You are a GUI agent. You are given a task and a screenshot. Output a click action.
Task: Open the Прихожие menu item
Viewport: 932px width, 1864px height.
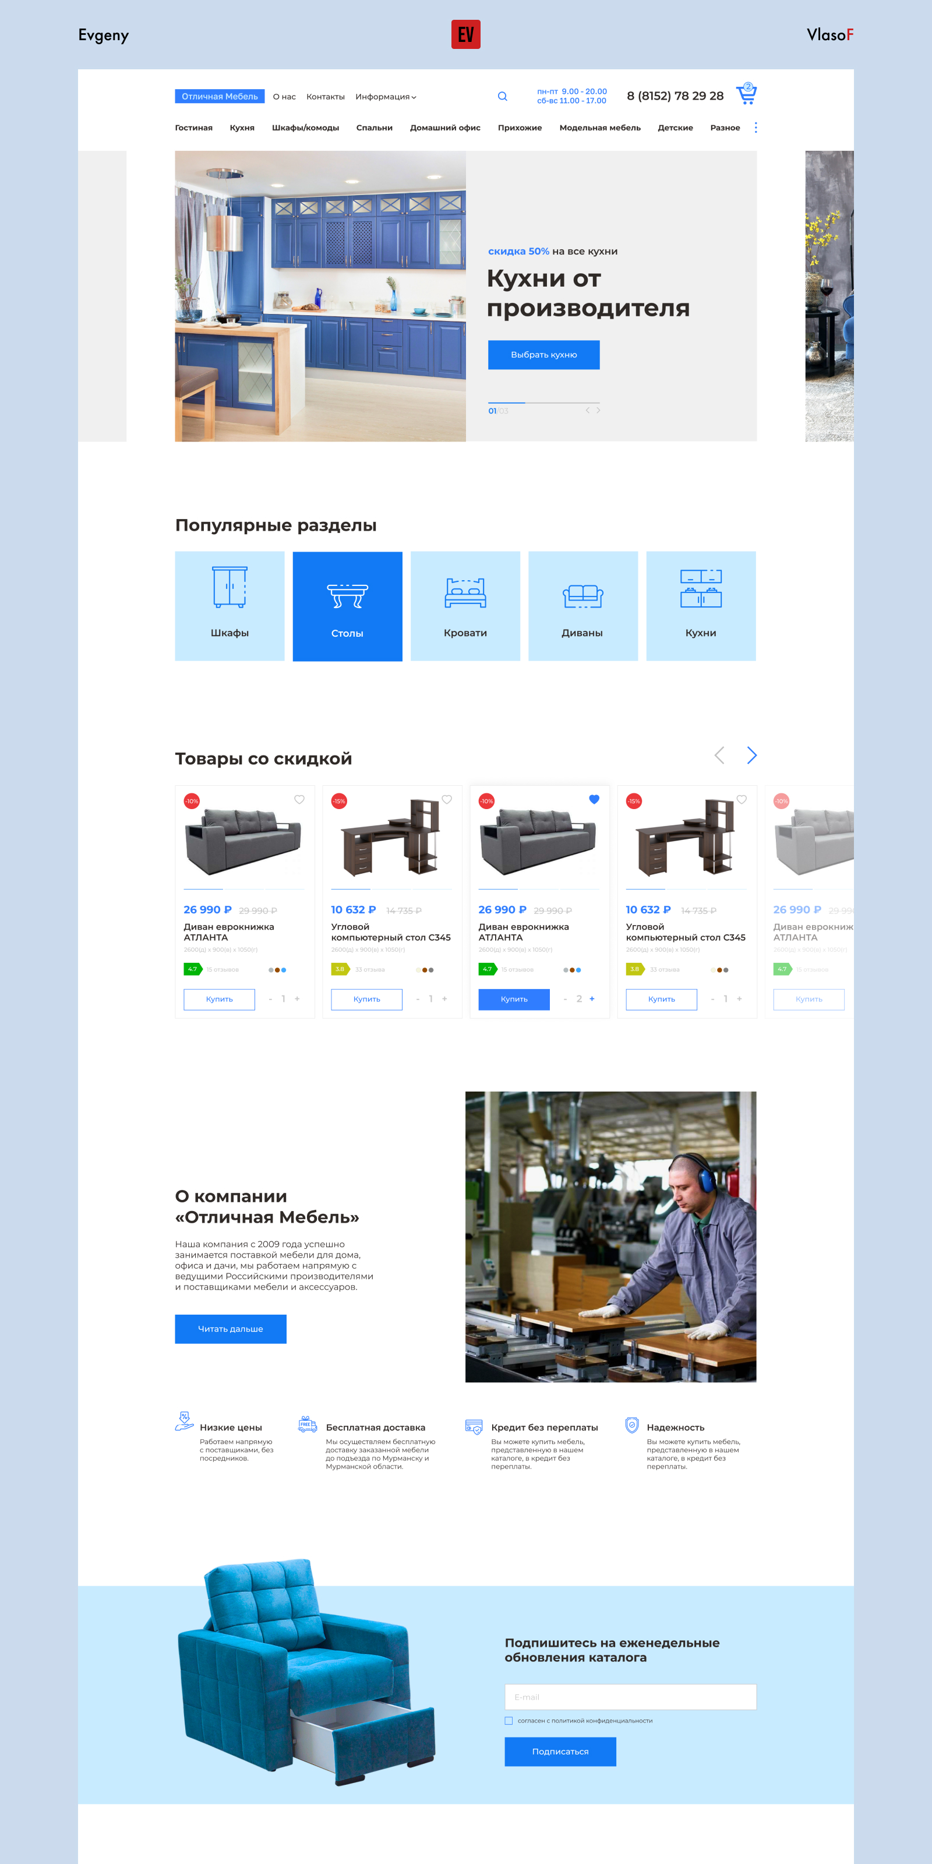[x=520, y=128]
